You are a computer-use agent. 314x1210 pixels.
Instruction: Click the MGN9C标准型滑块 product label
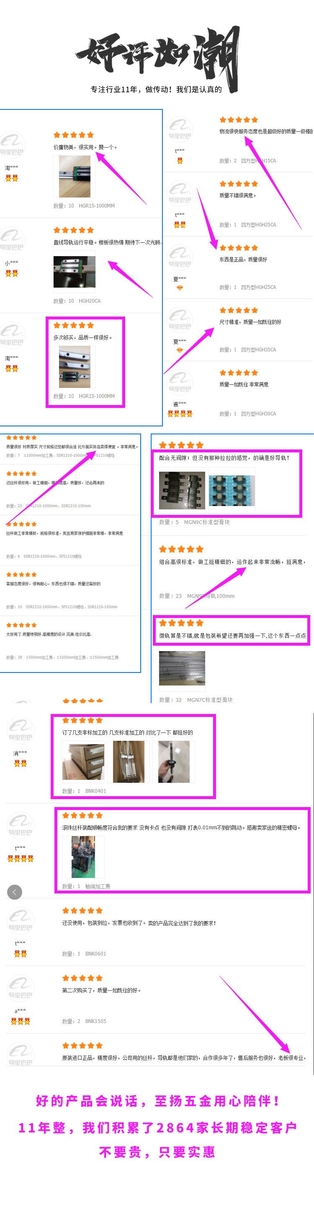point(206,522)
